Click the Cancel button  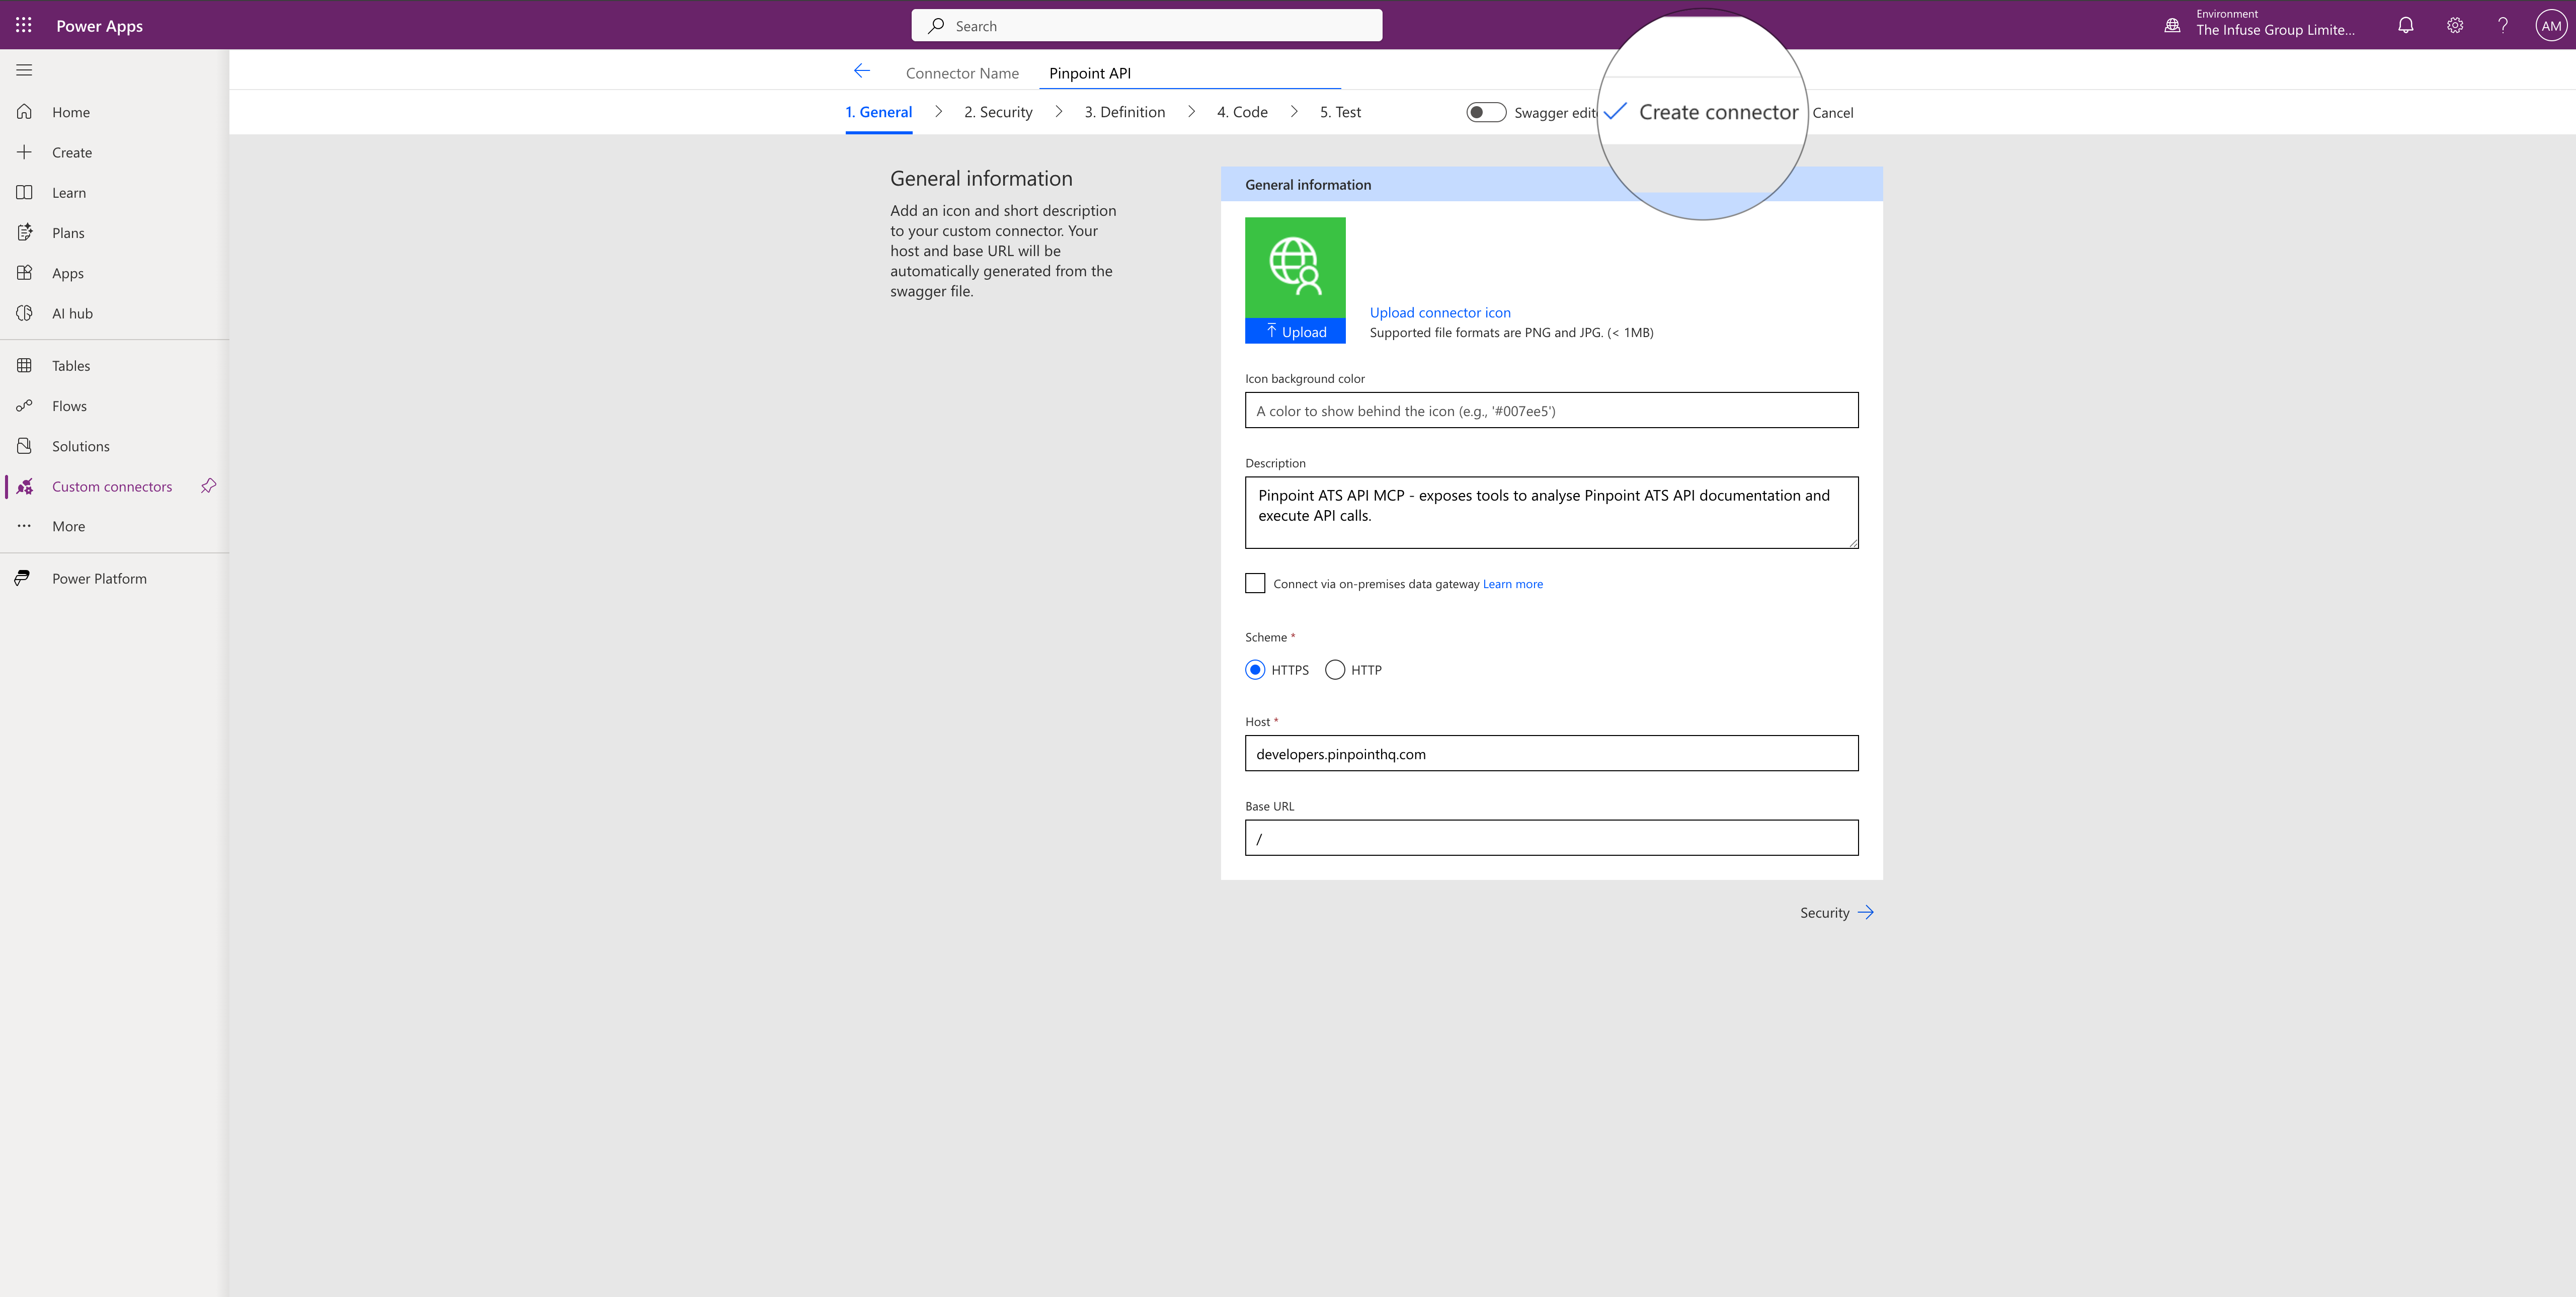(1833, 113)
